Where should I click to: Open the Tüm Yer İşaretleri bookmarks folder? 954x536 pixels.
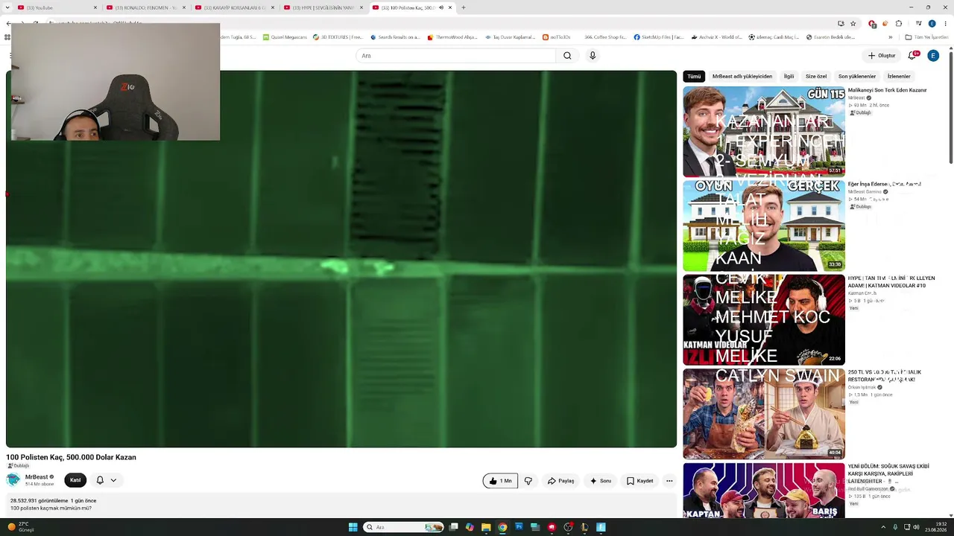click(x=926, y=37)
